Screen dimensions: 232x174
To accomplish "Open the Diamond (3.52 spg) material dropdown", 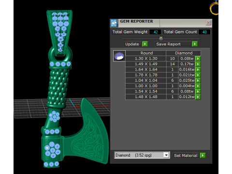I will tap(166, 155).
